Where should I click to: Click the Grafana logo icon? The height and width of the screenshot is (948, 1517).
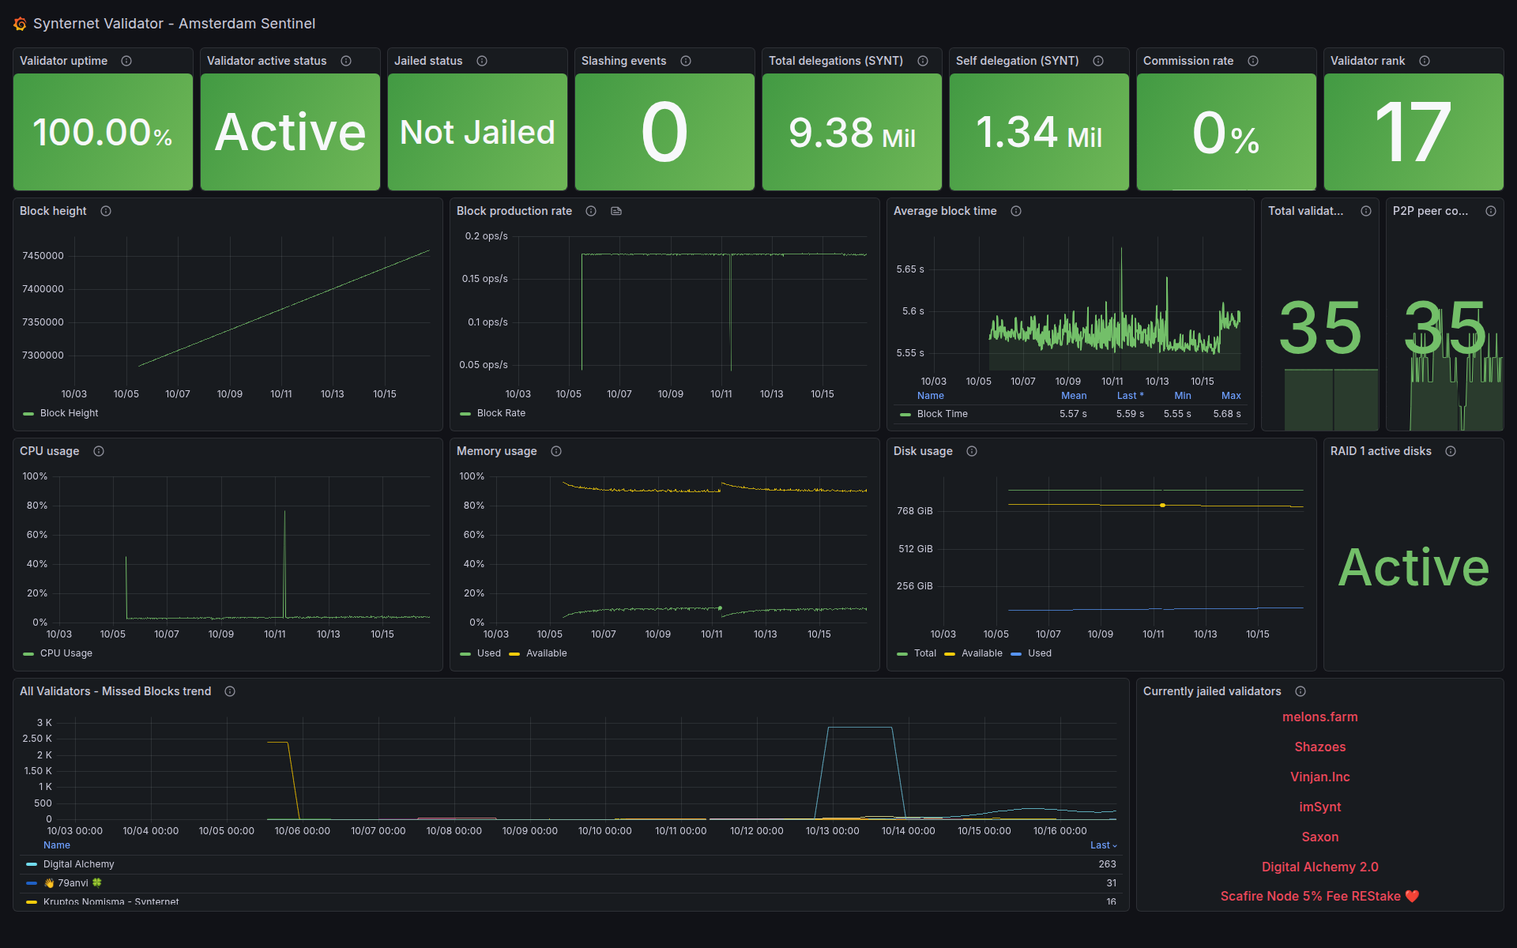20,24
